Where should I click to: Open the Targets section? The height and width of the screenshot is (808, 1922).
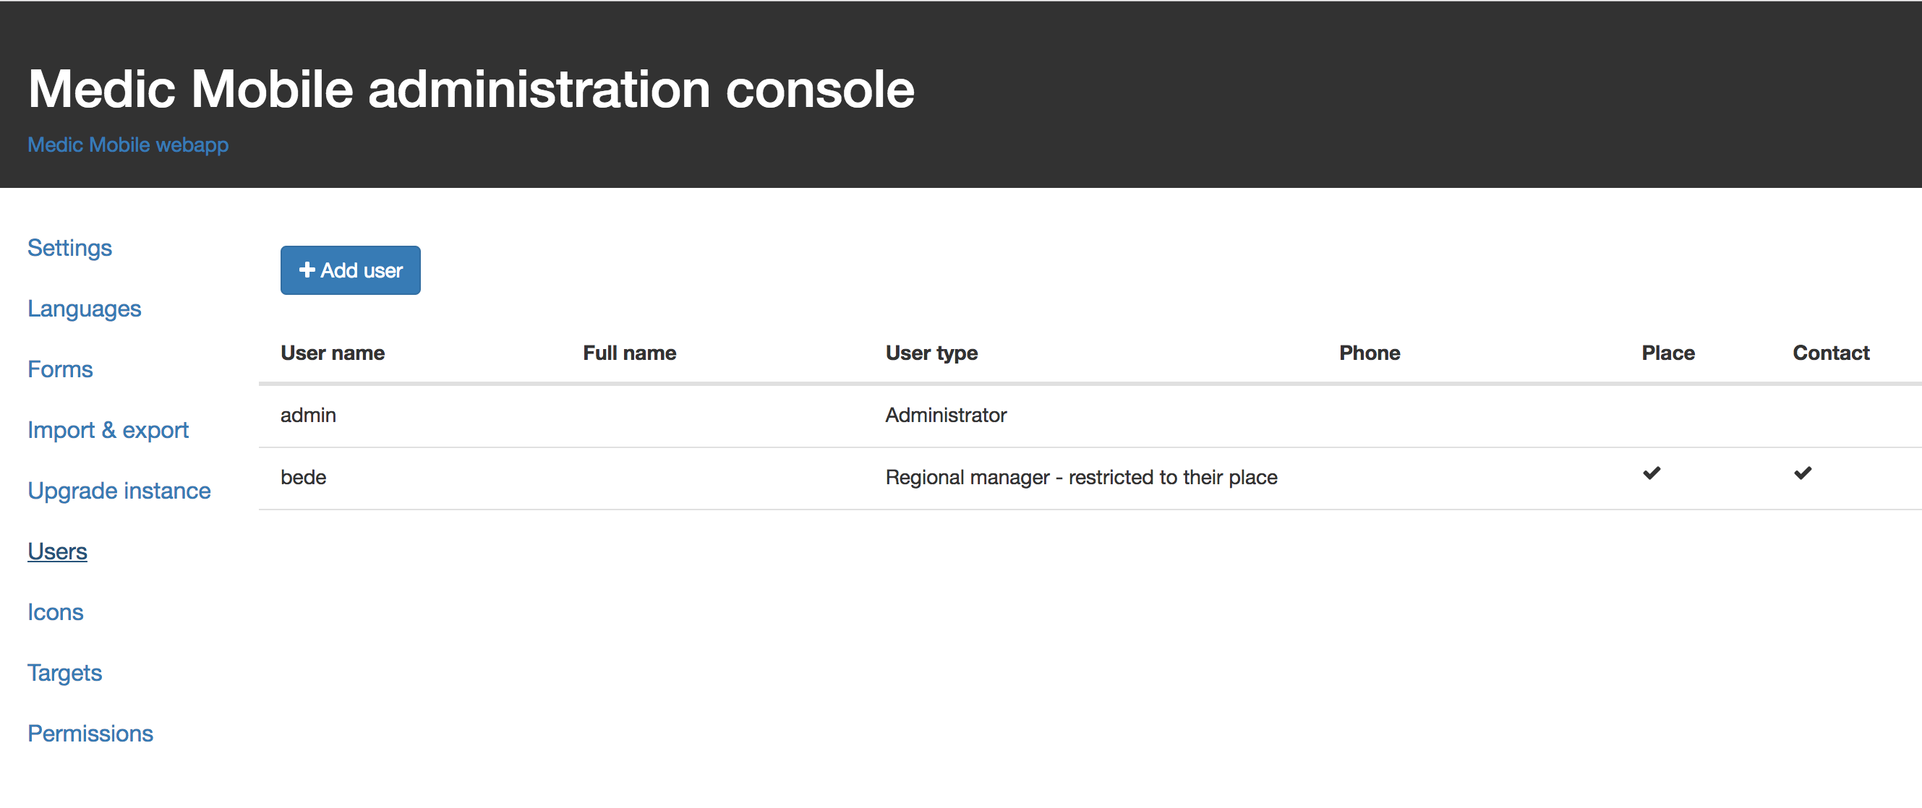tap(65, 673)
